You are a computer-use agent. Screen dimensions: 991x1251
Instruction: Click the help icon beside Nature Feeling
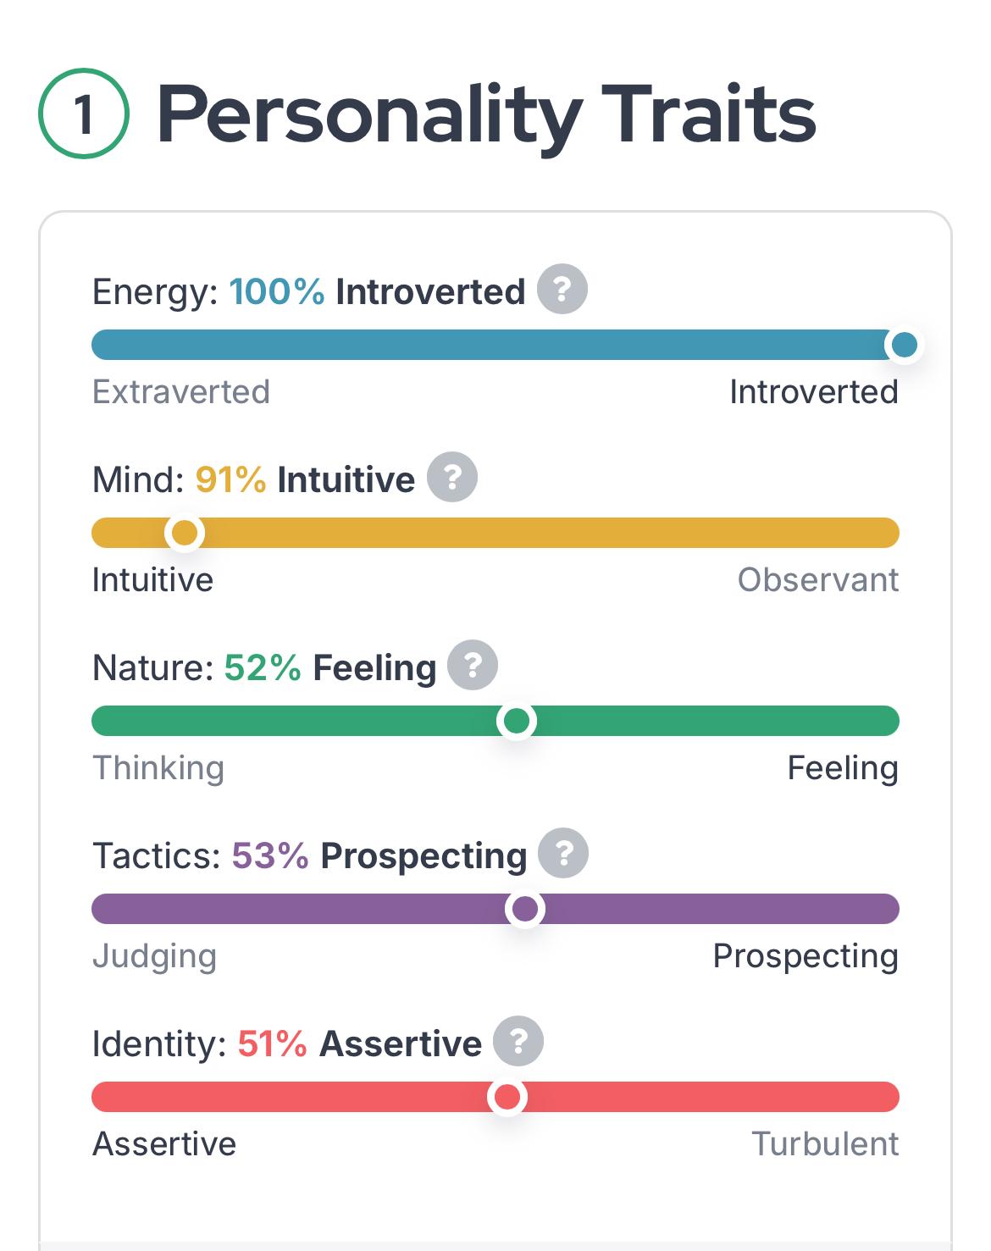(473, 666)
